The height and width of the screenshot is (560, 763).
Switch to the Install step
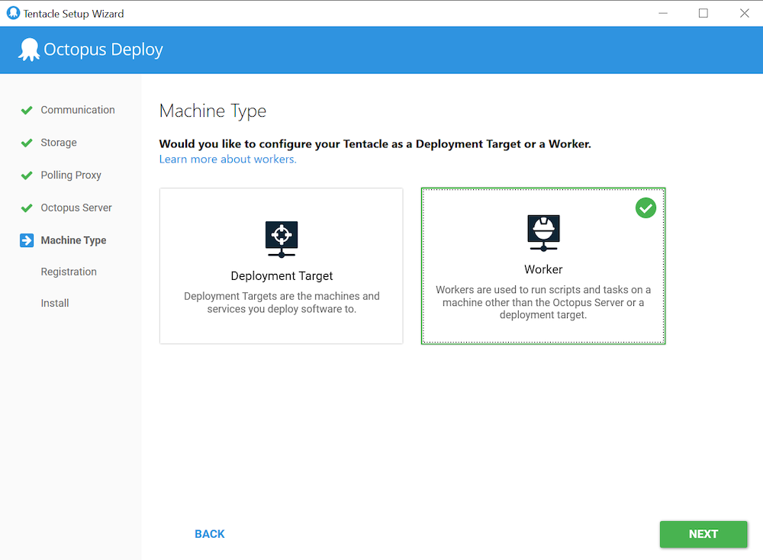tap(55, 303)
